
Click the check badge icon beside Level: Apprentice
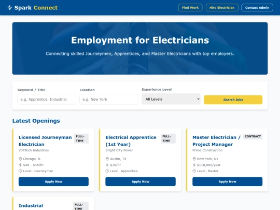click(x=107, y=171)
